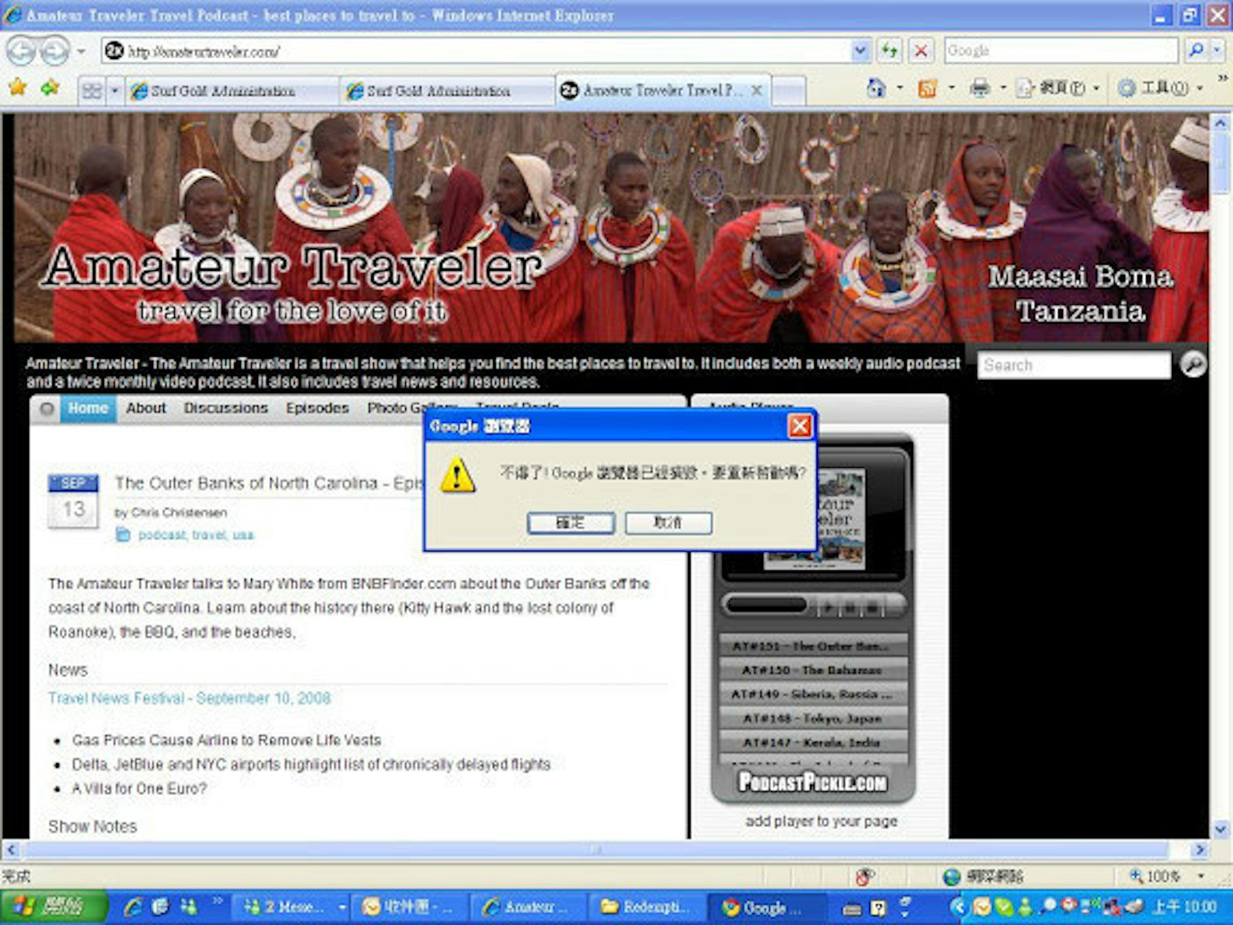The width and height of the screenshot is (1233, 925).
Task: Open search provider options dropdown
Action: click(x=1217, y=51)
